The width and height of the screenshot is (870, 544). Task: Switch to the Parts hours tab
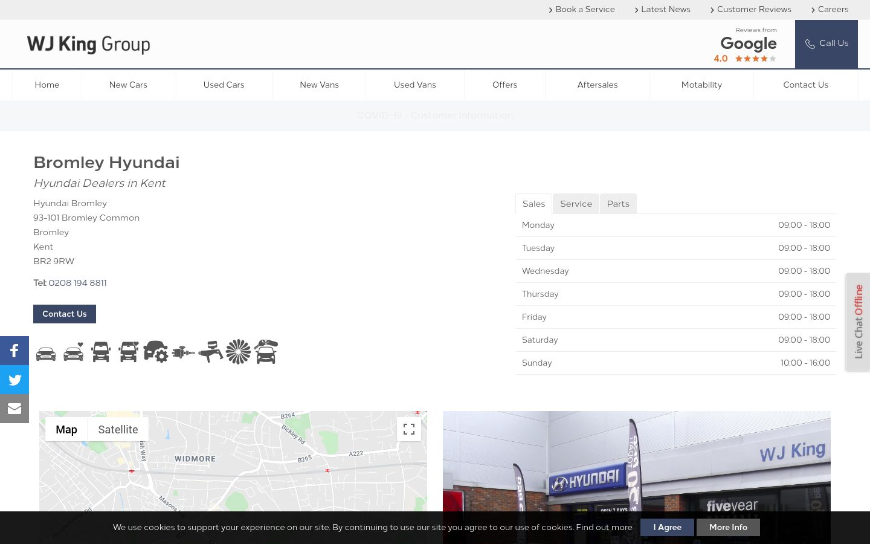coord(618,204)
